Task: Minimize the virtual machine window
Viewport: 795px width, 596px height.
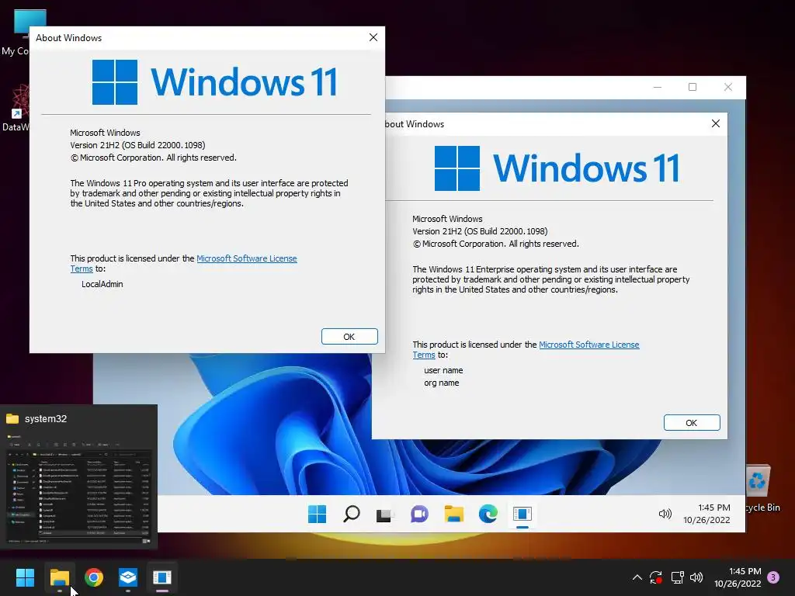Action: point(658,87)
